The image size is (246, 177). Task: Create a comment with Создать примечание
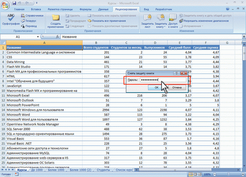(56, 21)
